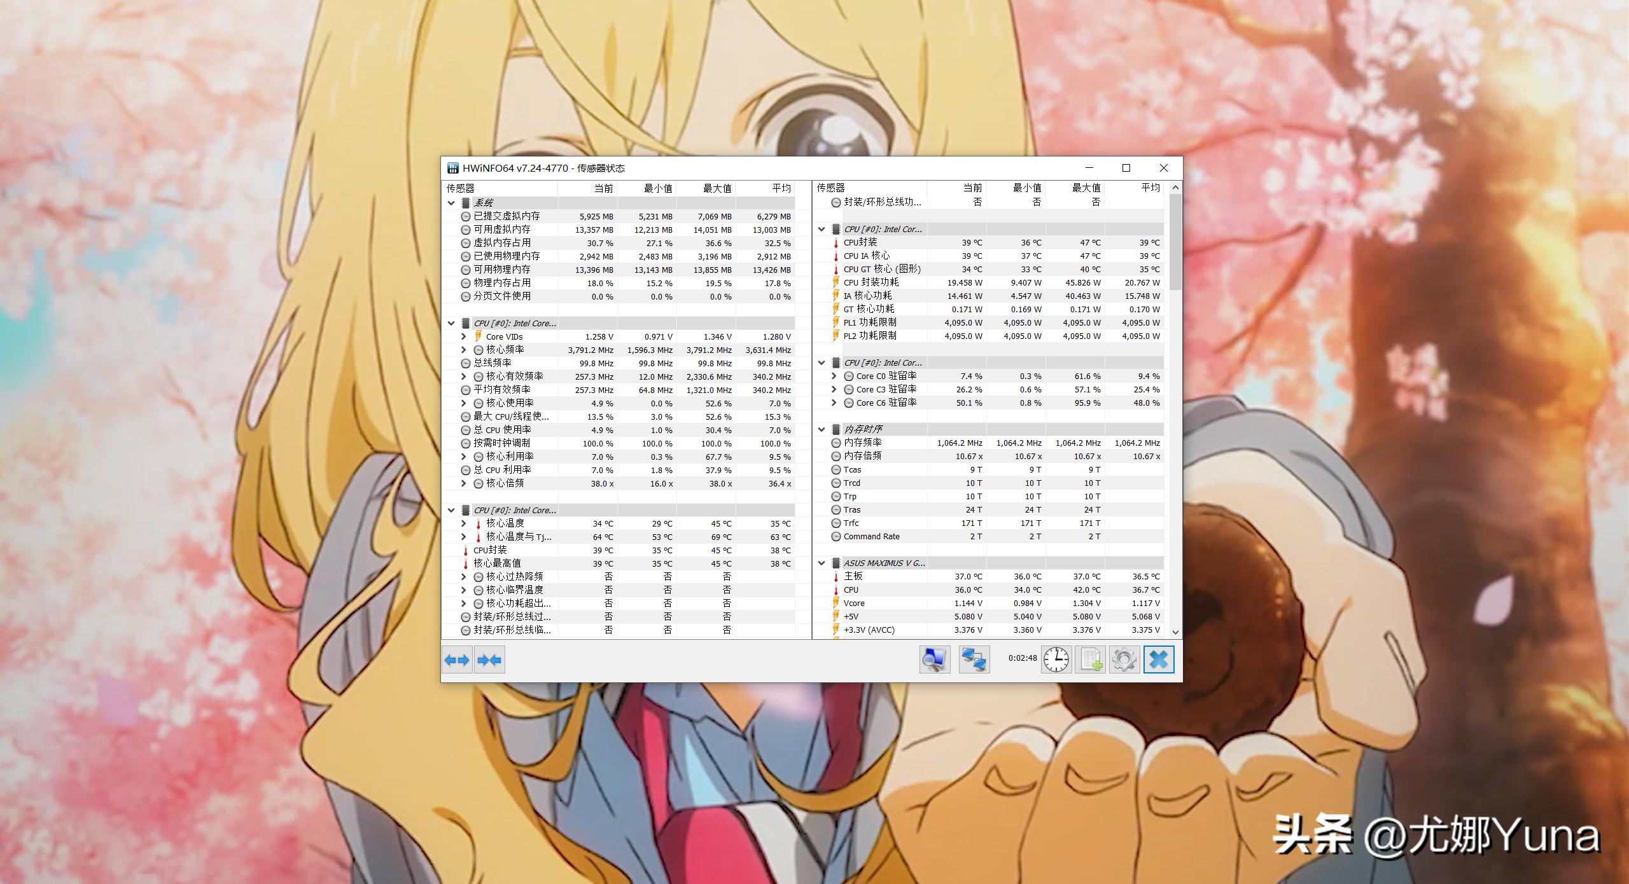
Task: Collapse the 系统 sensor group
Action: pos(452,202)
